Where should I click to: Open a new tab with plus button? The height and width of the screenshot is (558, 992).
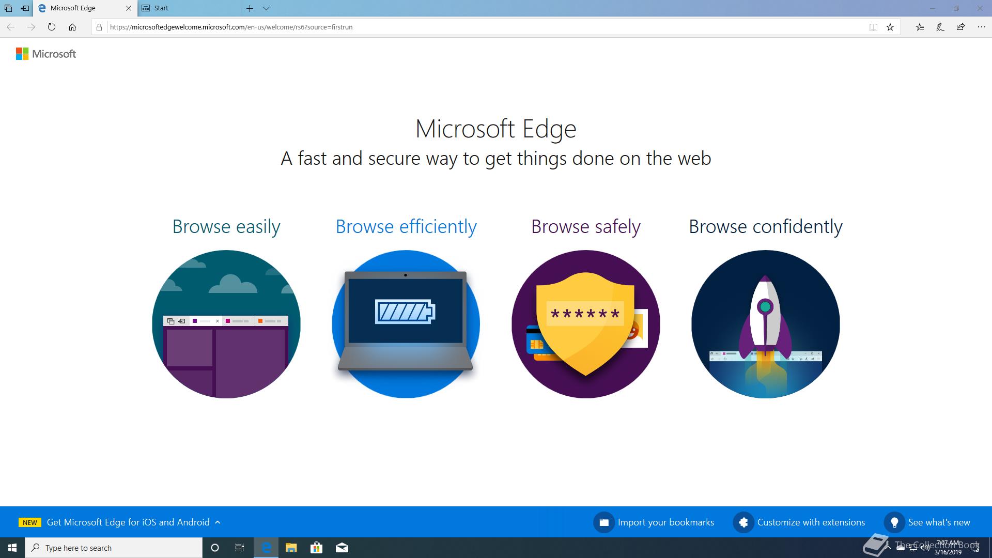(x=250, y=8)
